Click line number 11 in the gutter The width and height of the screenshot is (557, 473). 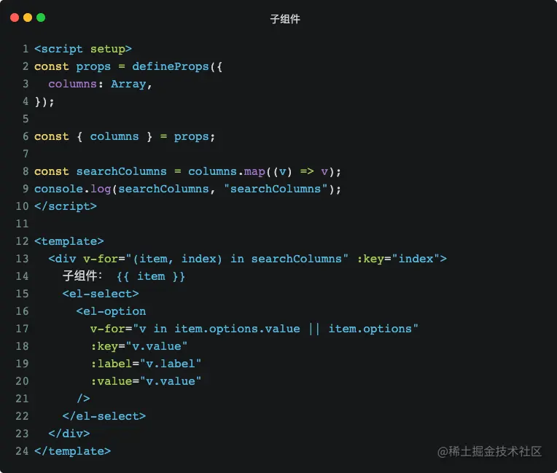22,223
